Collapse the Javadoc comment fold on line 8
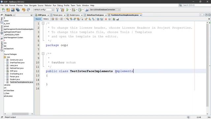Image resolution: width=211 pixels, height=119 pixels. 43,54
